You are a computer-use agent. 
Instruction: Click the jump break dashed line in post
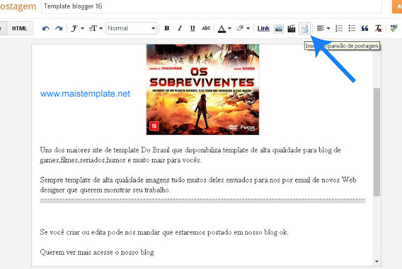pos(202,201)
